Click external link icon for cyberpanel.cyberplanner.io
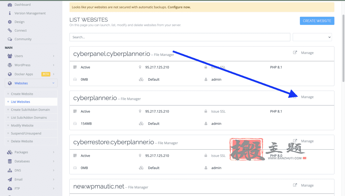 295,52
